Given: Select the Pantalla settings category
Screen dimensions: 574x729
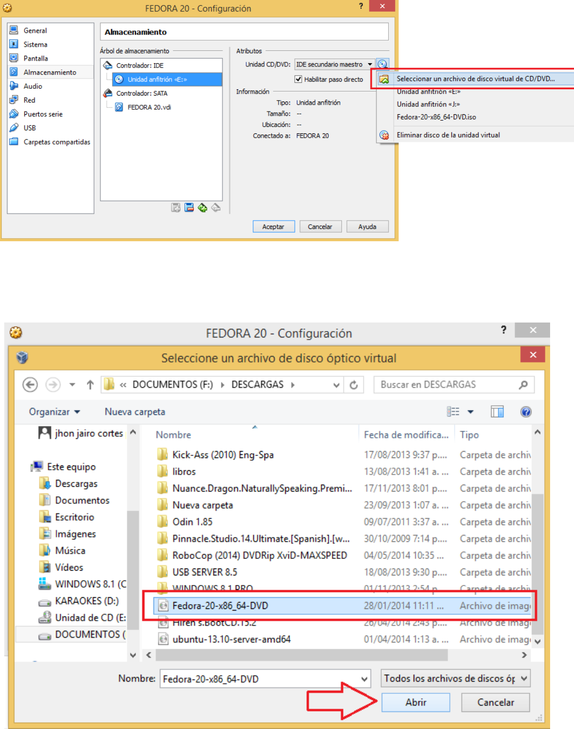Looking at the screenshot, I should [36, 58].
